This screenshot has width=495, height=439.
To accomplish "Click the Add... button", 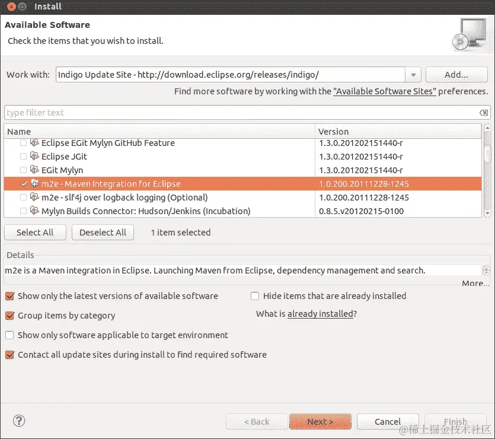I will tap(456, 75).
